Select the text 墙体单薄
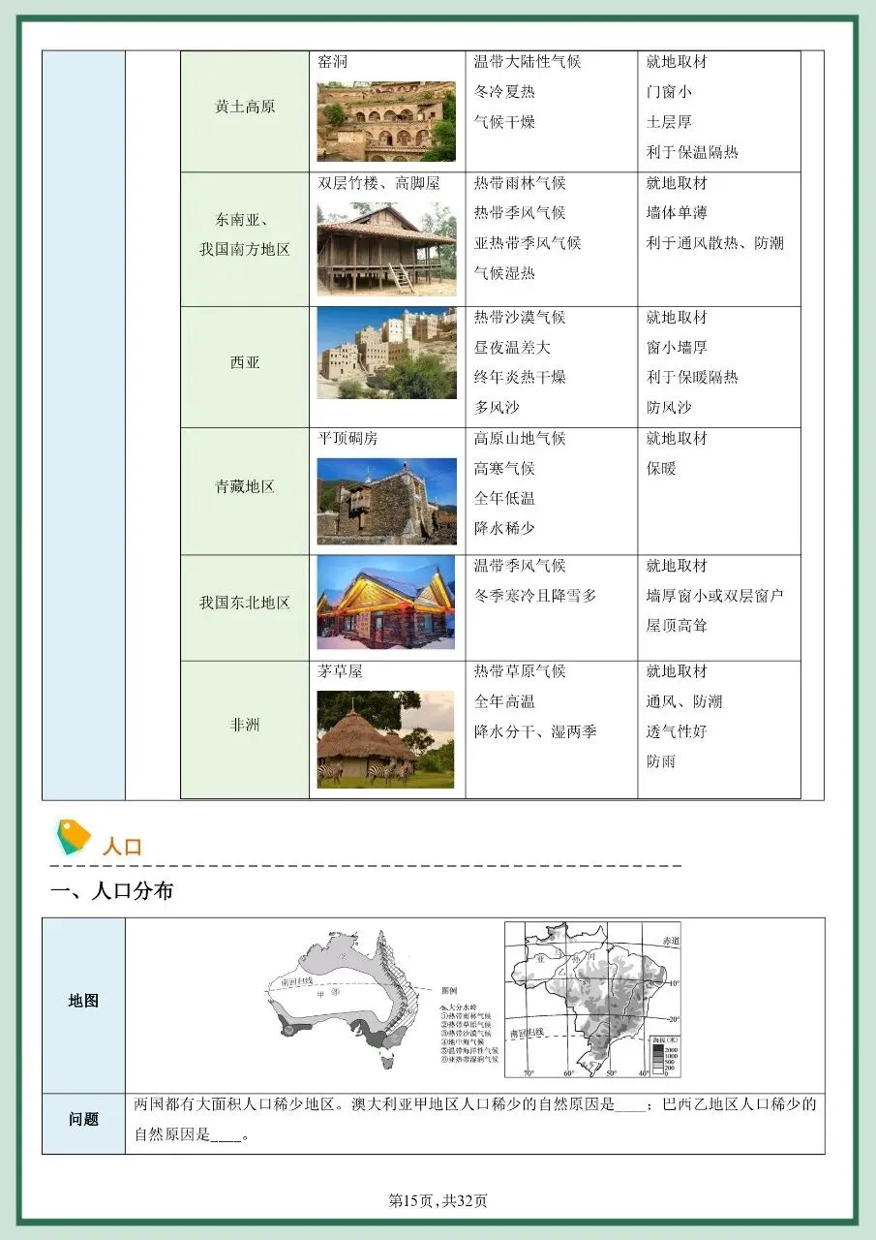Screen dimensions: 876x1240 [x=677, y=213]
